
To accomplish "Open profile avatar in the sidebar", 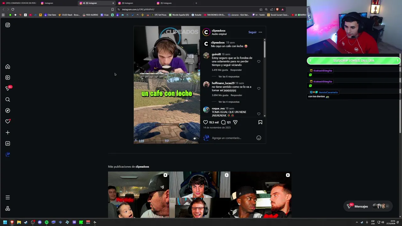I will pyautogui.click(x=8, y=154).
